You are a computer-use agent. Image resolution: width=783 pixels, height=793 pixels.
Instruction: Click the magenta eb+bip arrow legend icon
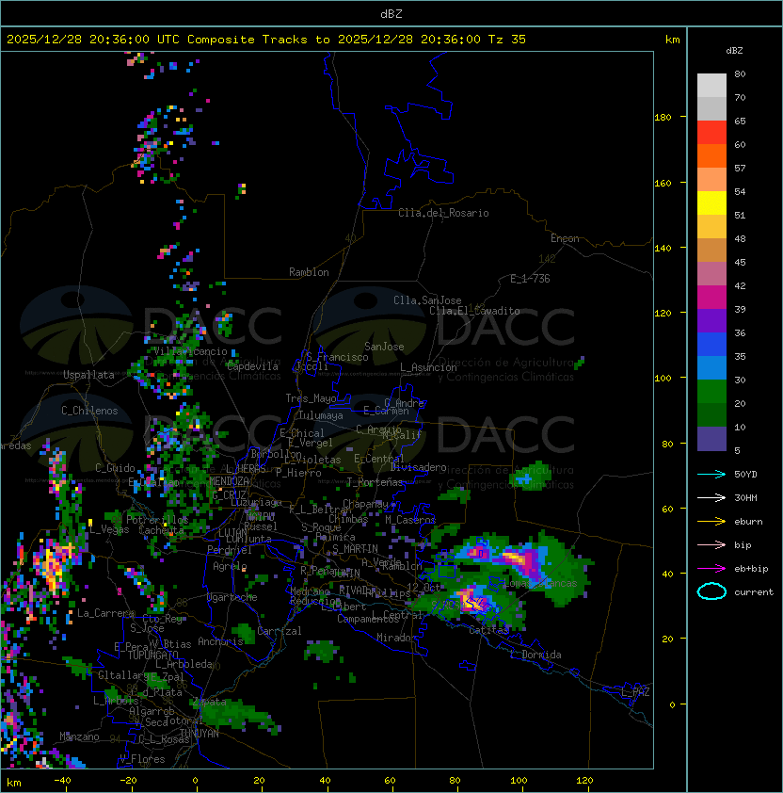pos(711,569)
